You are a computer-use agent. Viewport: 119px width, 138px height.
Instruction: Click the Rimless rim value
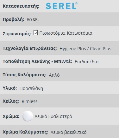[x=29, y=101]
